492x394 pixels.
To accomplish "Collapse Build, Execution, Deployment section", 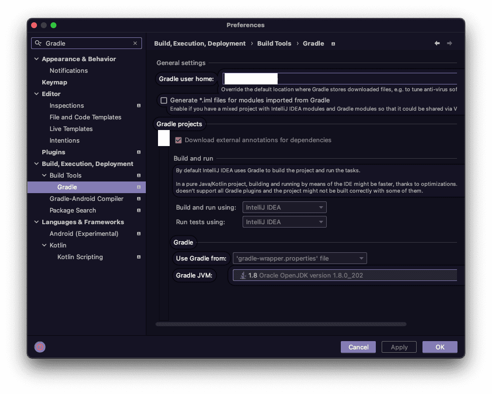I will (x=36, y=164).
